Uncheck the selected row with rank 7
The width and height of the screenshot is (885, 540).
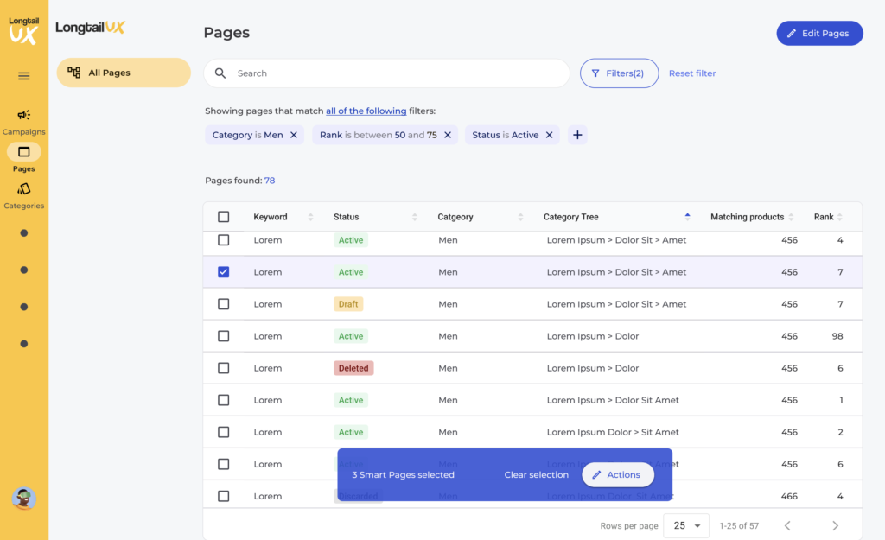(224, 272)
